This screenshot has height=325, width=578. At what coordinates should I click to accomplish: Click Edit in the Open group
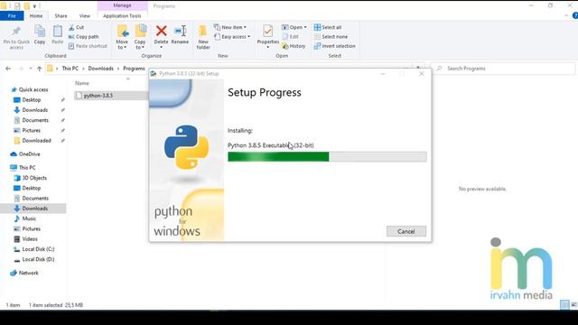[x=291, y=37]
